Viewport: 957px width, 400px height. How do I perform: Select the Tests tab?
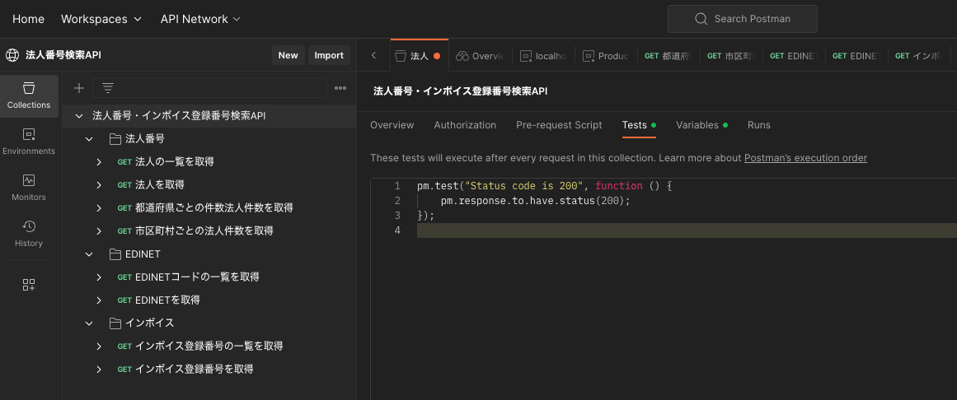pyautogui.click(x=639, y=125)
